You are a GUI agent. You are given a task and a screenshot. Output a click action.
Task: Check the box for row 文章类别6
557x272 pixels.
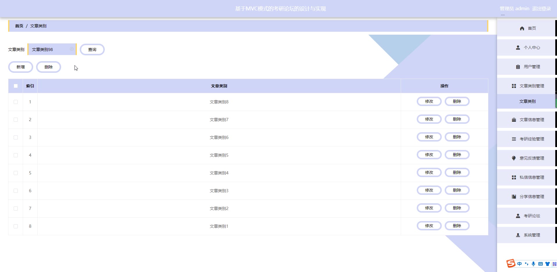click(16, 137)
